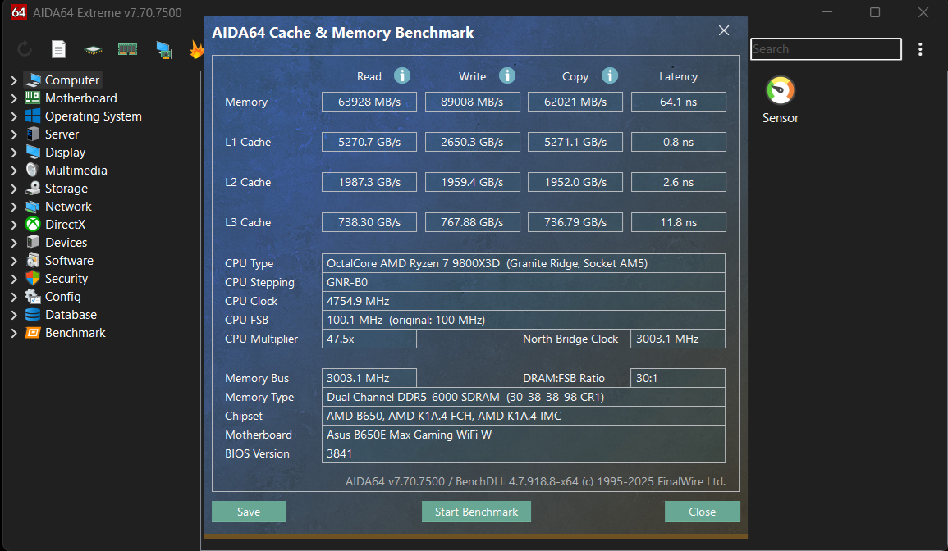Expand the Config tree node
The height and width of the screenshot is (551, 948).
click(14, 297)
